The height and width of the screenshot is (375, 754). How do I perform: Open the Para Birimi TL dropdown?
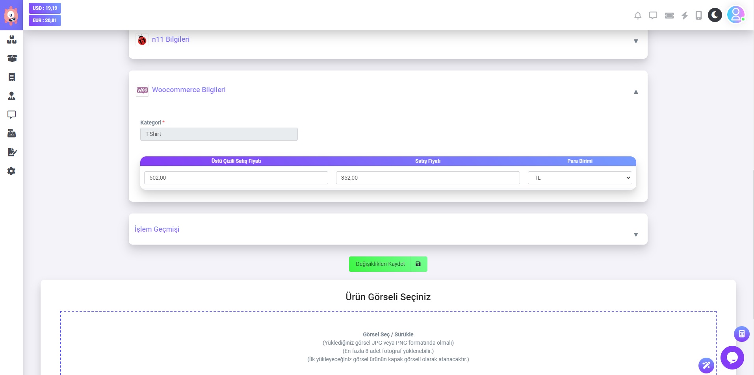[579, 178]
